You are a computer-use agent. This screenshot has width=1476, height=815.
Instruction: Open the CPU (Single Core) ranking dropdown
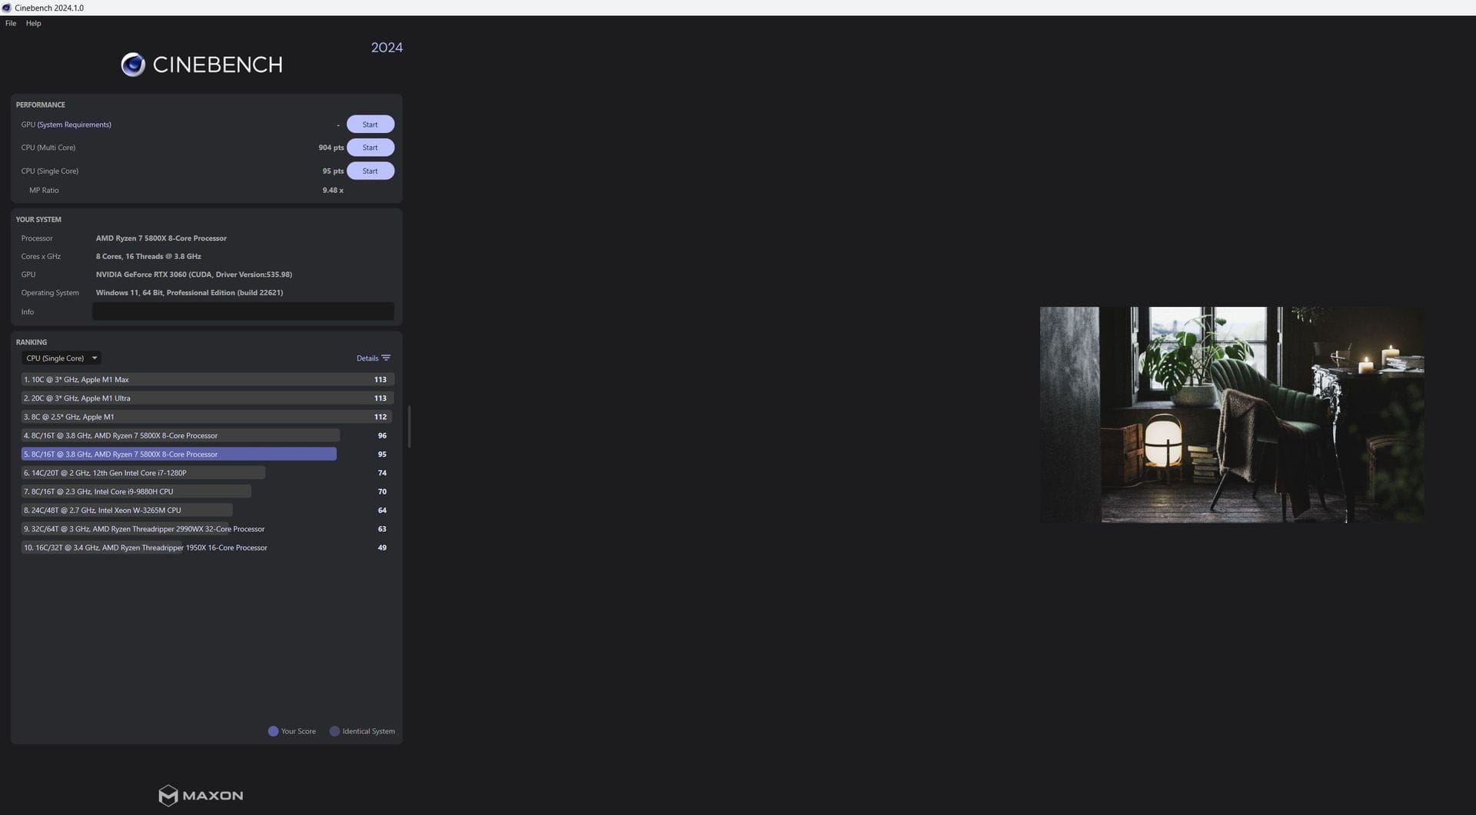[x=61, y=358]
